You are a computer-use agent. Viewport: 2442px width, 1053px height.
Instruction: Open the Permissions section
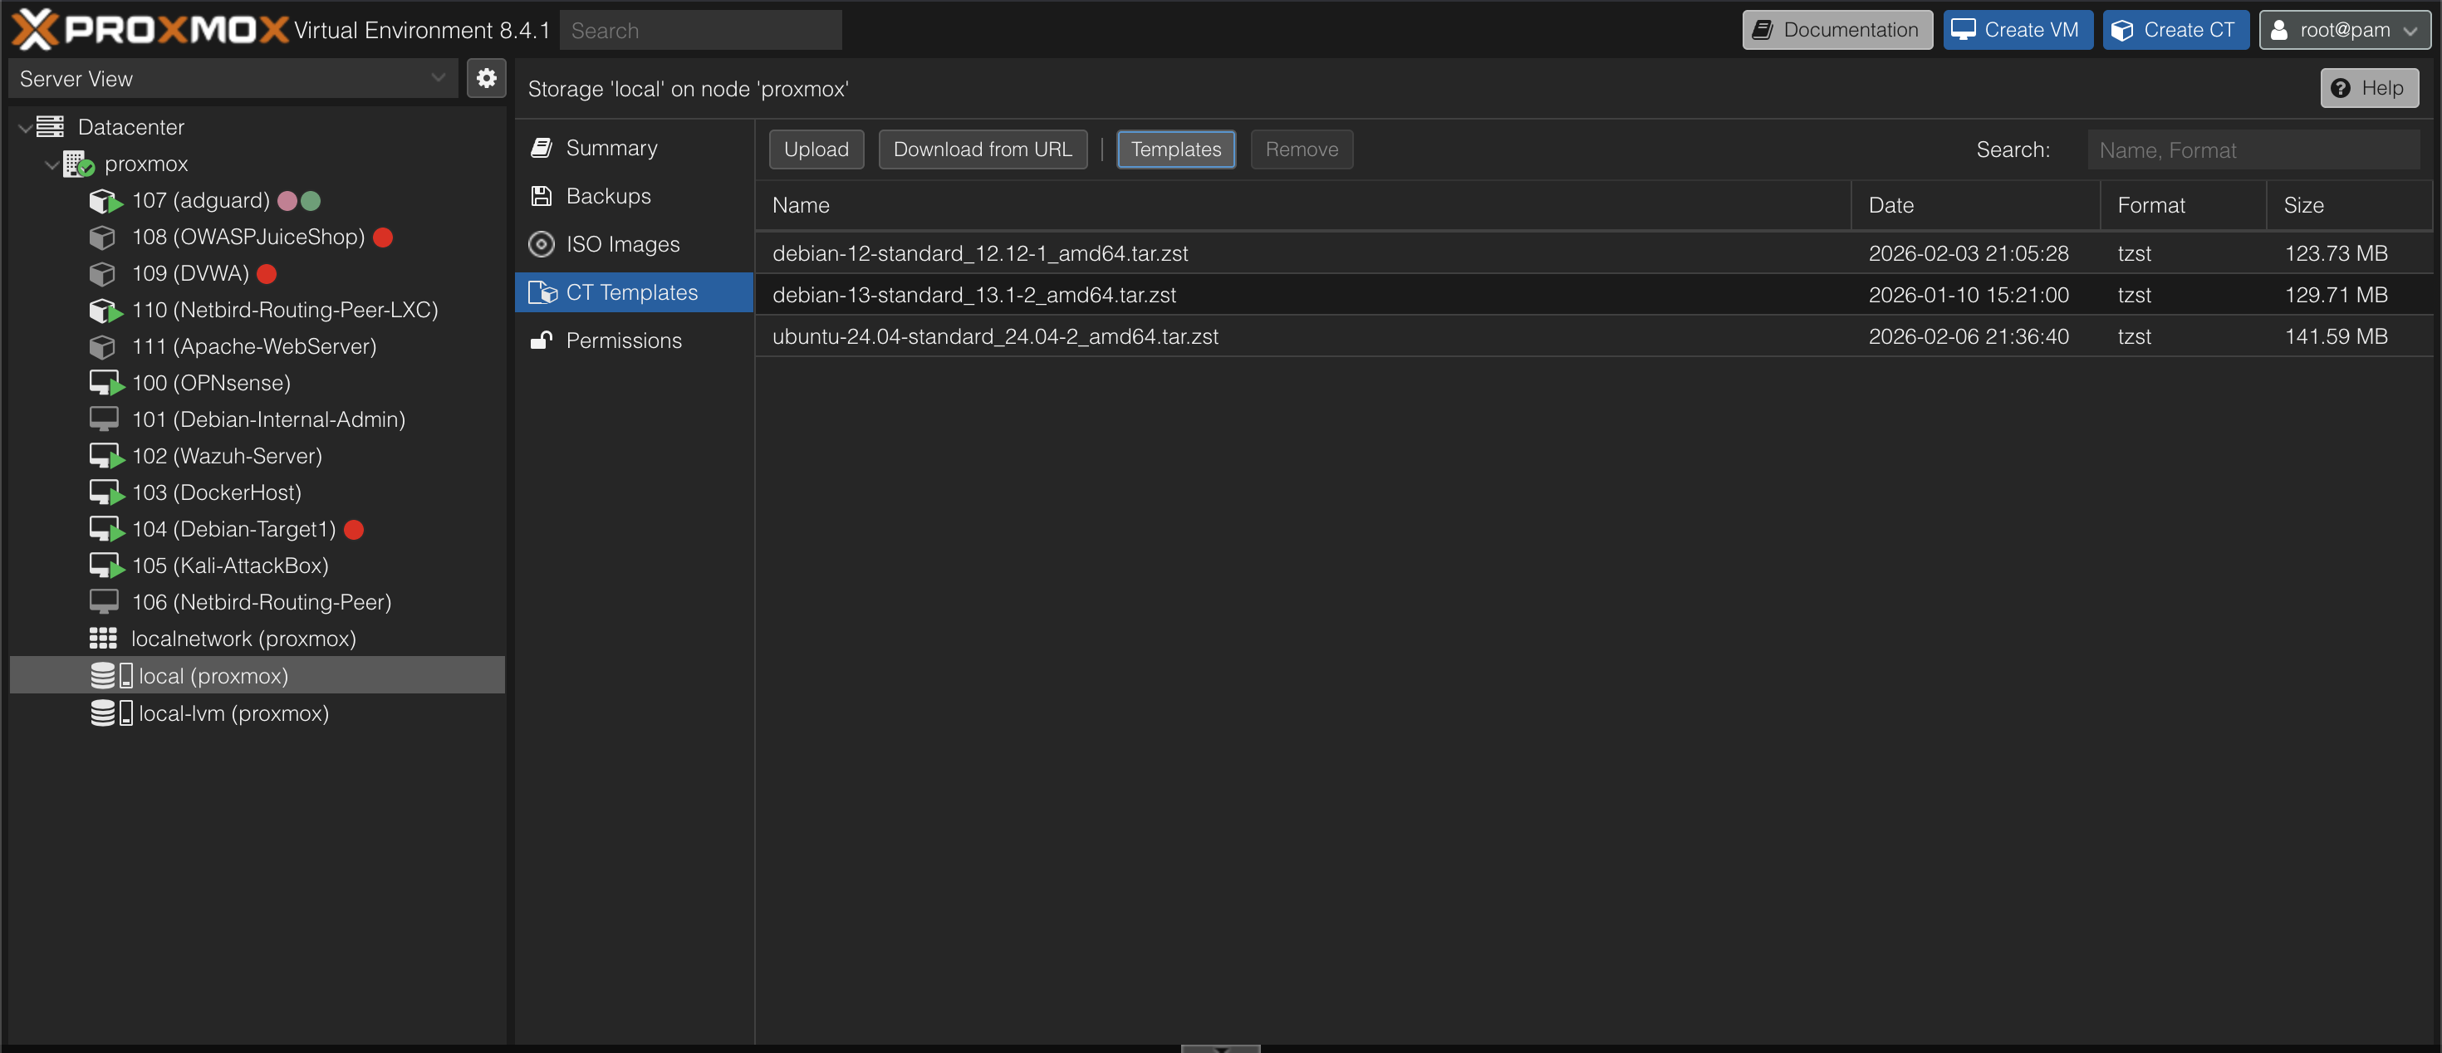tap(623, 340)
